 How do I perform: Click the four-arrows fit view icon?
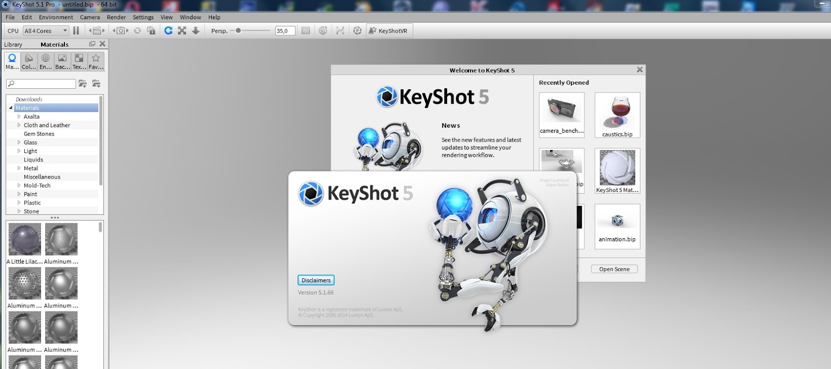coord(182,31)
